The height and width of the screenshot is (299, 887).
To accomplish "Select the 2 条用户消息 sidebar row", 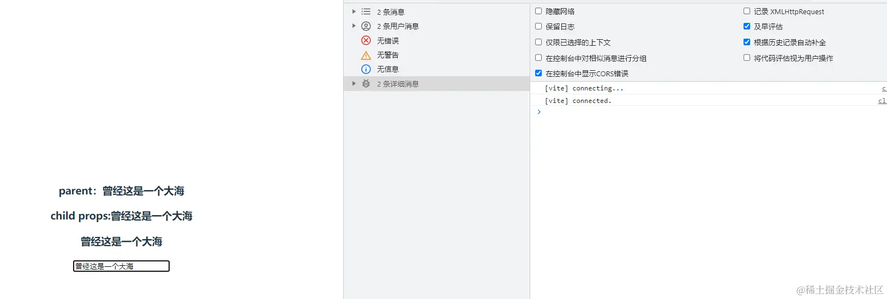I will click(436, 26).
